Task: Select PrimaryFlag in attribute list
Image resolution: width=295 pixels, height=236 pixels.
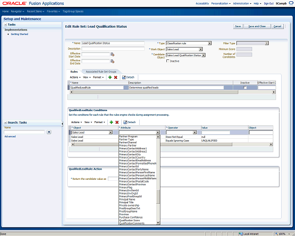Action: (126, 188)
